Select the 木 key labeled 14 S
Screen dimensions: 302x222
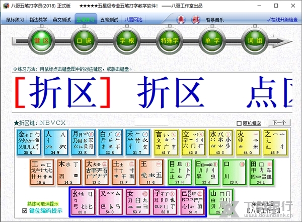coord(69,172)
